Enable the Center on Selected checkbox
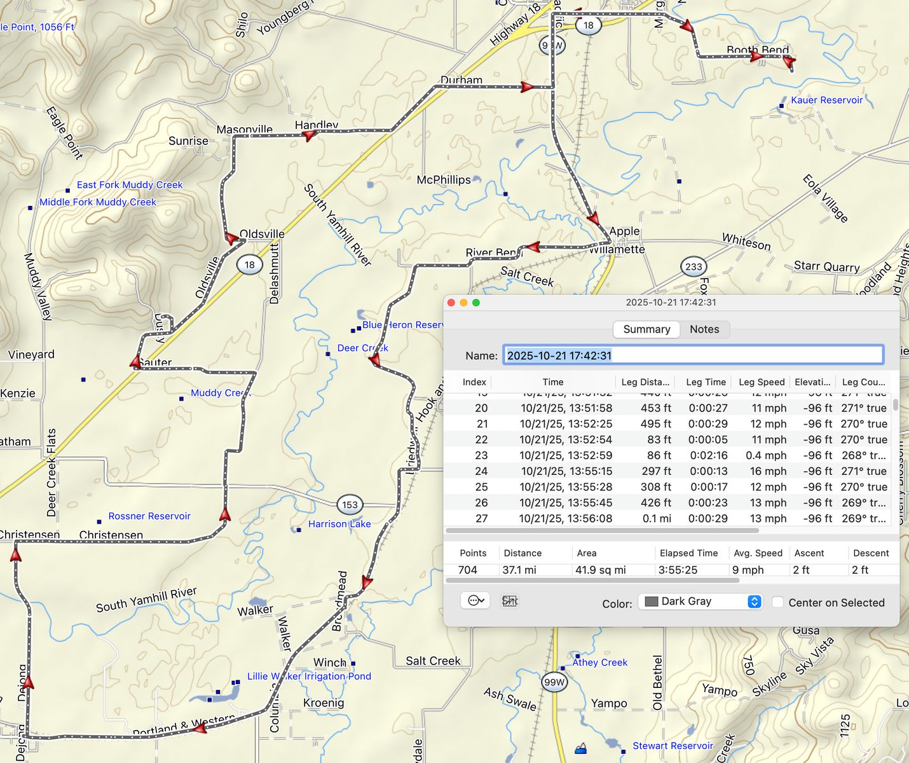The height and width of the screenshot is (763, 909). click(777, 602)
